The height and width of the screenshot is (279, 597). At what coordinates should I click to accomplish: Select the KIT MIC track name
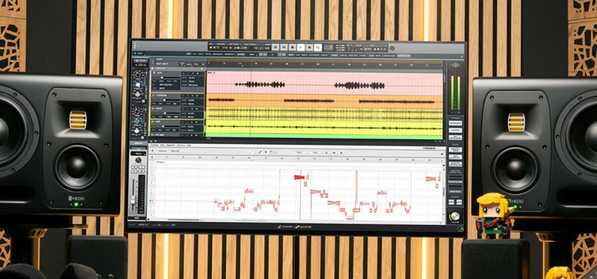click(x=161, y=135)
